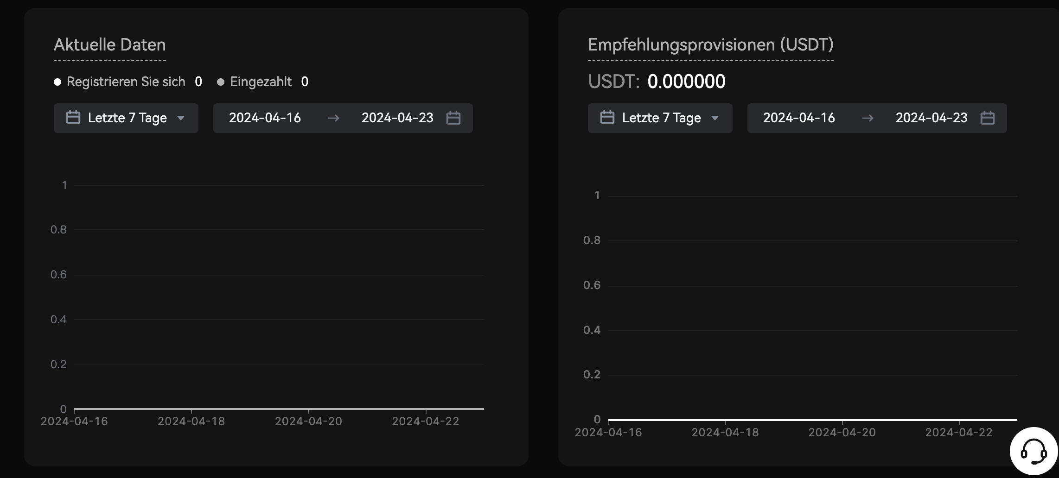The image size is (1059, 478).
Task: Click 2024-04-20 tick on Aktuelle Daten chart axis
Action: click(308, 421)
